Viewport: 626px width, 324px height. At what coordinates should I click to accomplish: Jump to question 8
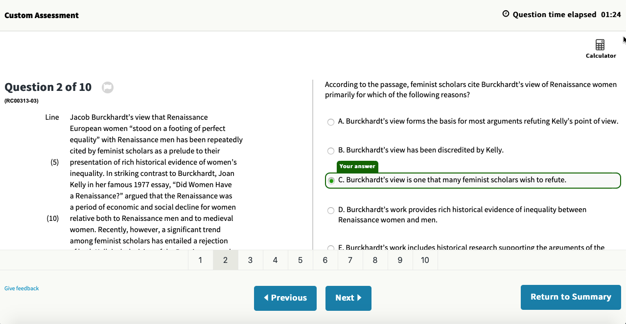point(375,260)
